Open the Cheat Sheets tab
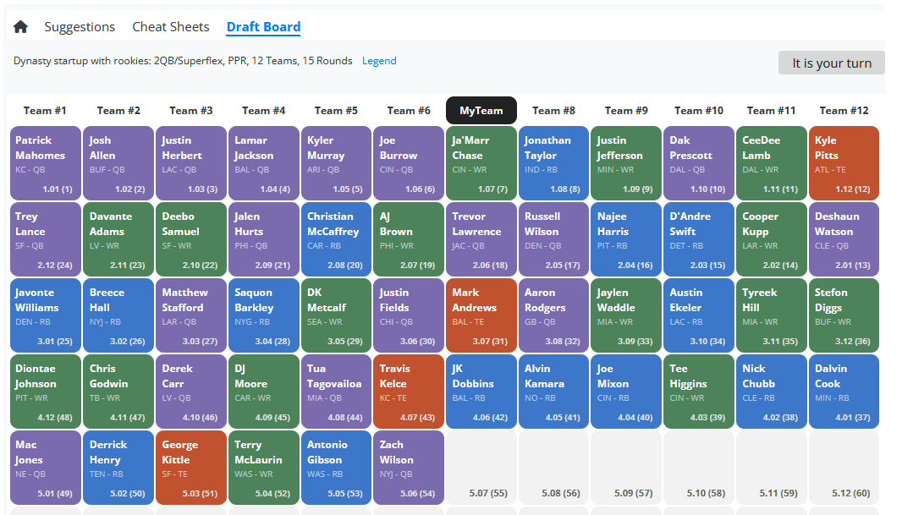 point(170,26)
